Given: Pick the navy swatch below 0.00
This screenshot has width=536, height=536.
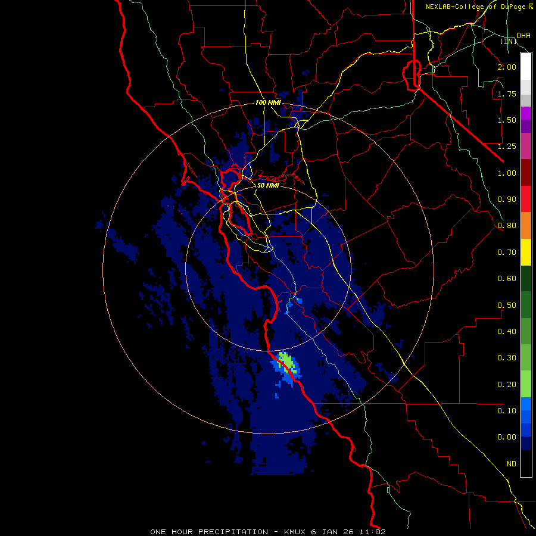Looking at the screenshot, I should pos(526,444).
